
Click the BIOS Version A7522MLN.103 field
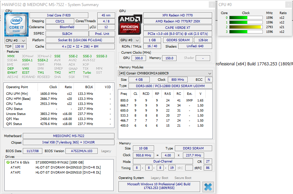[82, 151]
